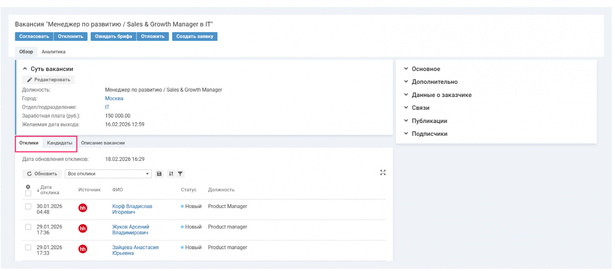Open the Кандидаты tab

click(x=59, y=143)
